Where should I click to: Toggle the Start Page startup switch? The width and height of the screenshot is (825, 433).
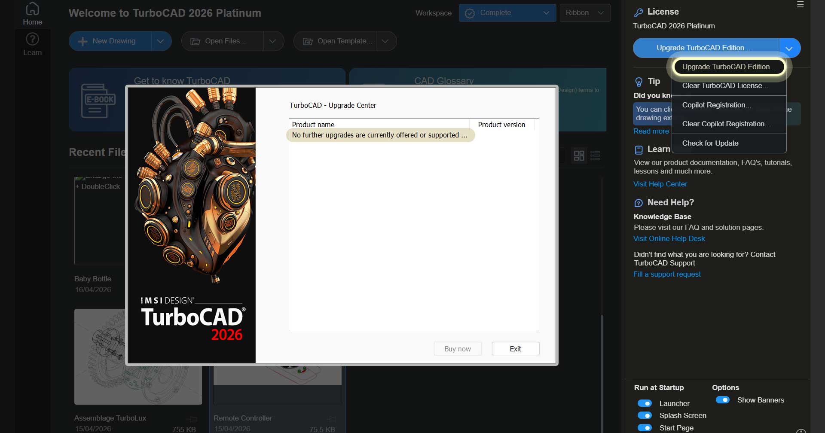click(x=645, y=428)
